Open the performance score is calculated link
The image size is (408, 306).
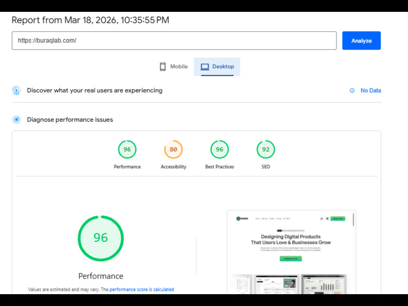[x=142, y=289]
